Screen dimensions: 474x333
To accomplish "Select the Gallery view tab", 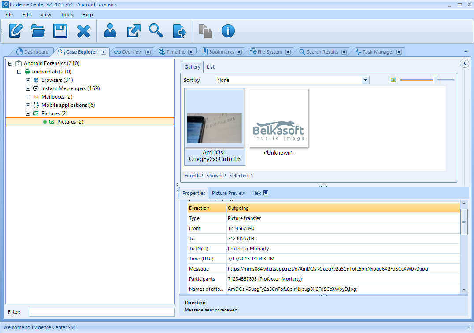I will tap(192, 67).
